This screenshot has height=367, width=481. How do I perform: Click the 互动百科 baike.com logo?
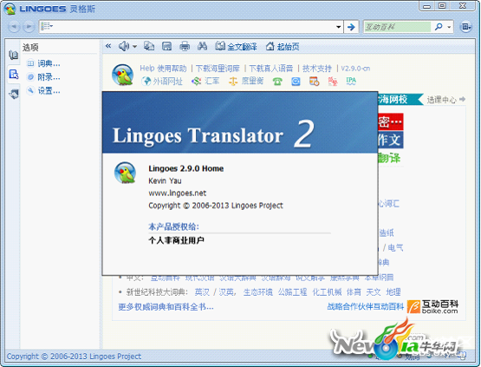(x=432, y=307)
